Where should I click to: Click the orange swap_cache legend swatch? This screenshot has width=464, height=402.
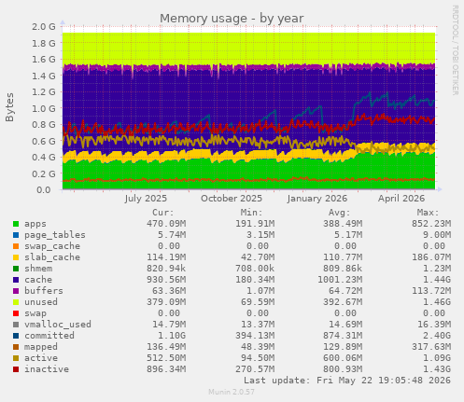[16, 246]
